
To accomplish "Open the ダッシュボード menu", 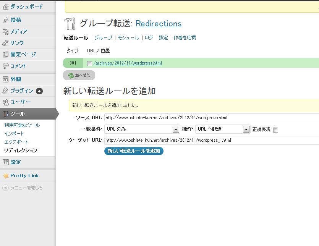I will 28,7.
